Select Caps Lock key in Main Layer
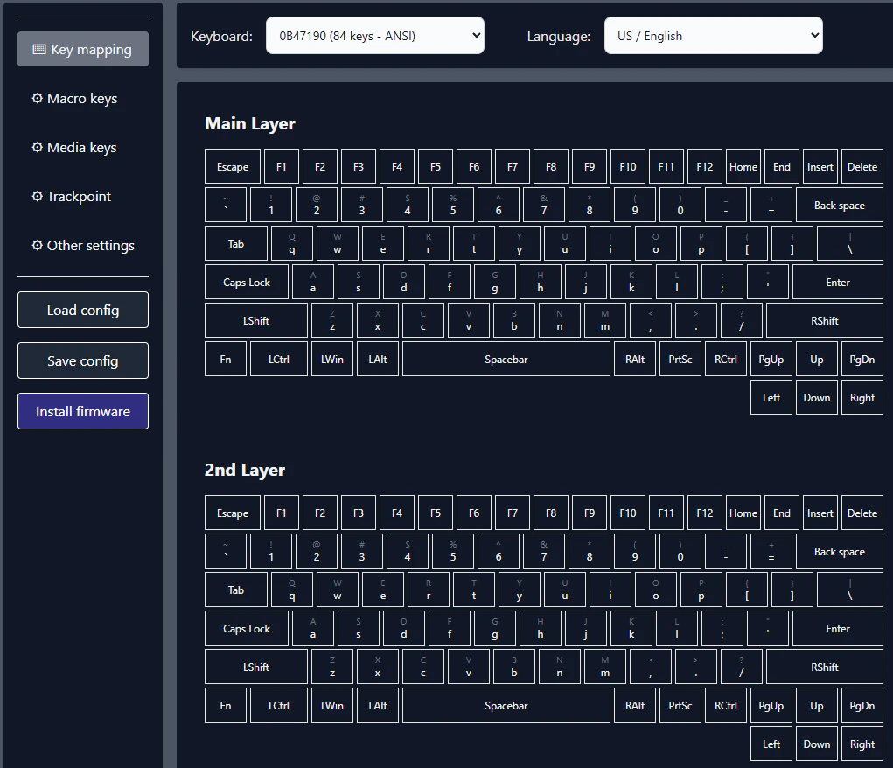The width and height of the screenshot is (893, 768). coord(247,282)
